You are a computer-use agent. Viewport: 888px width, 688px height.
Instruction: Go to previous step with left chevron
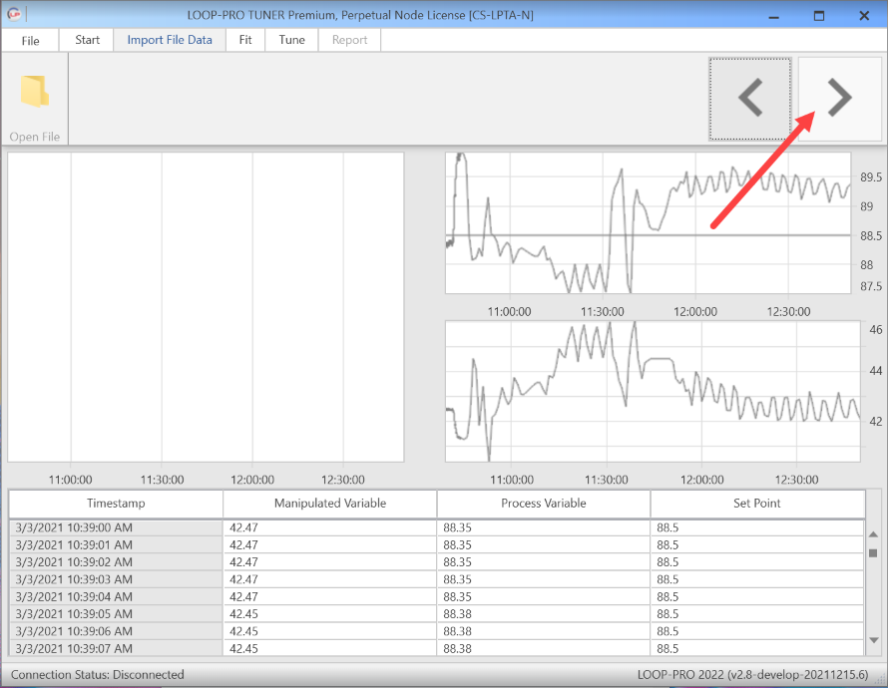point(750,99)
